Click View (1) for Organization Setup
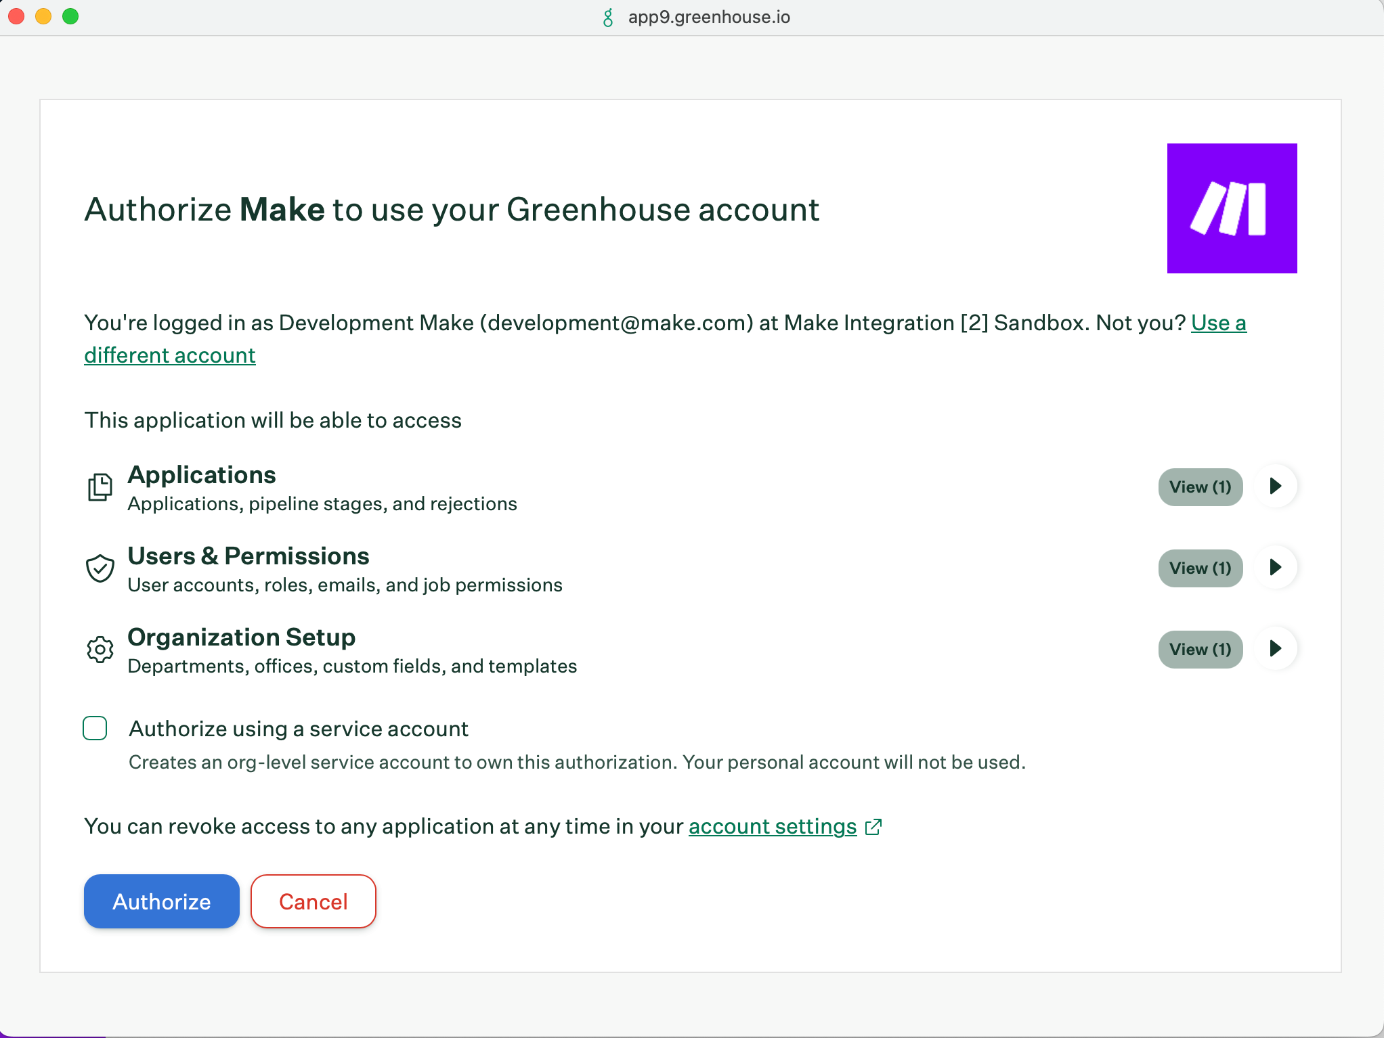Image resolution: width=1384 pixels, height=1038 pixels. tap(1201, 650)
